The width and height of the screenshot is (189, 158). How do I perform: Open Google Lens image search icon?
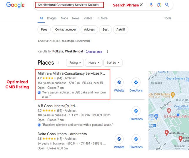159,5
